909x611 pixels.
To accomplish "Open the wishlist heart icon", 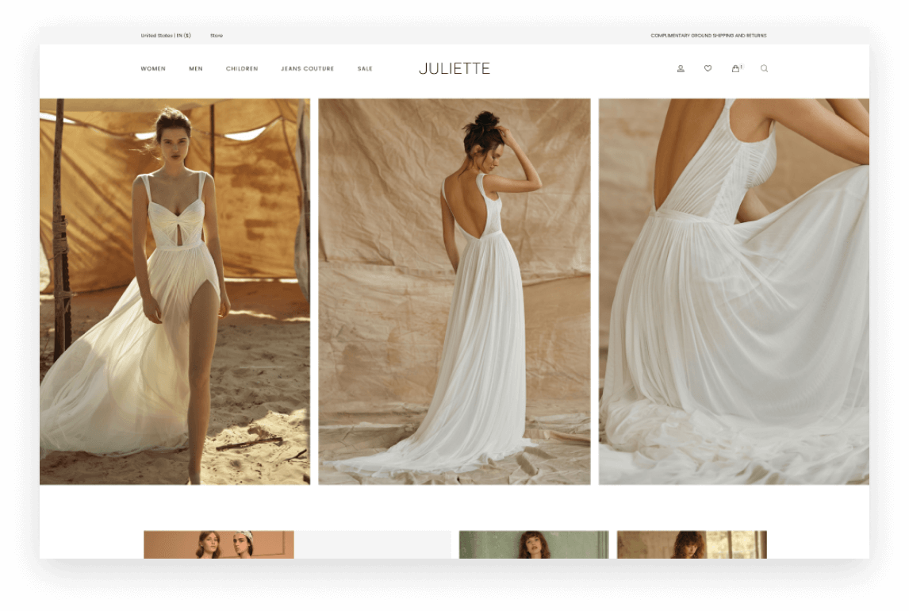I will coord(708,69).
